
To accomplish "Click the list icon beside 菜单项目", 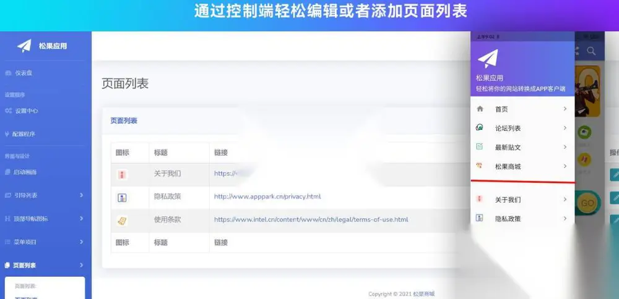I will [x=7, y=242].
